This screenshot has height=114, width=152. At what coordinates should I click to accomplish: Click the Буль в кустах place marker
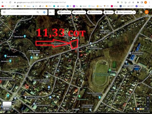coord(5,56)
